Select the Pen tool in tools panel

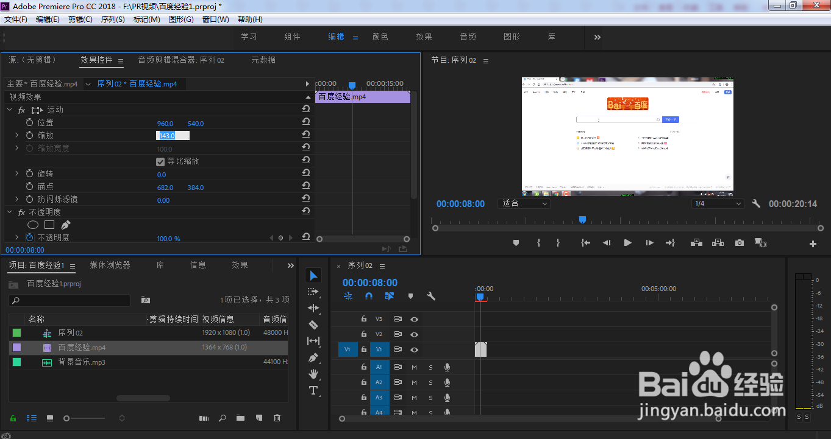point(313,357)
